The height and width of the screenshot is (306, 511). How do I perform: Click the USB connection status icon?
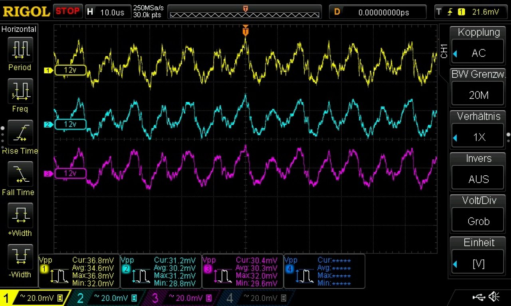[x=479, y=296]
